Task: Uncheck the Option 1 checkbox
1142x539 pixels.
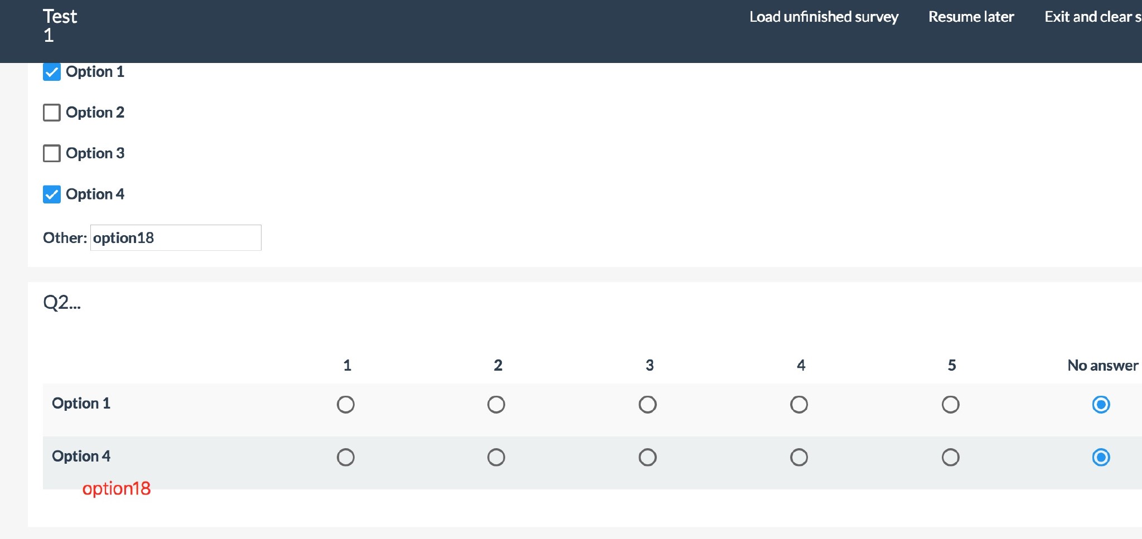Action: click(52, 72)
